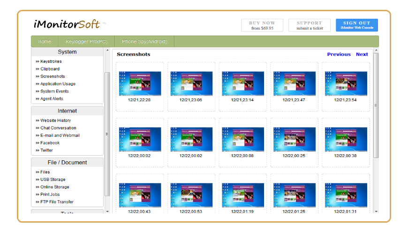The image size is (408, 225).
Task: Open Chat Conversation log
Action: tap(58, 128)
